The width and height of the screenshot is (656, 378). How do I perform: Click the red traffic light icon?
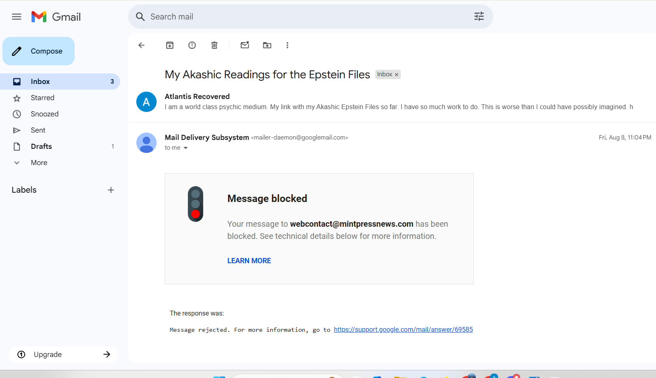196,204
